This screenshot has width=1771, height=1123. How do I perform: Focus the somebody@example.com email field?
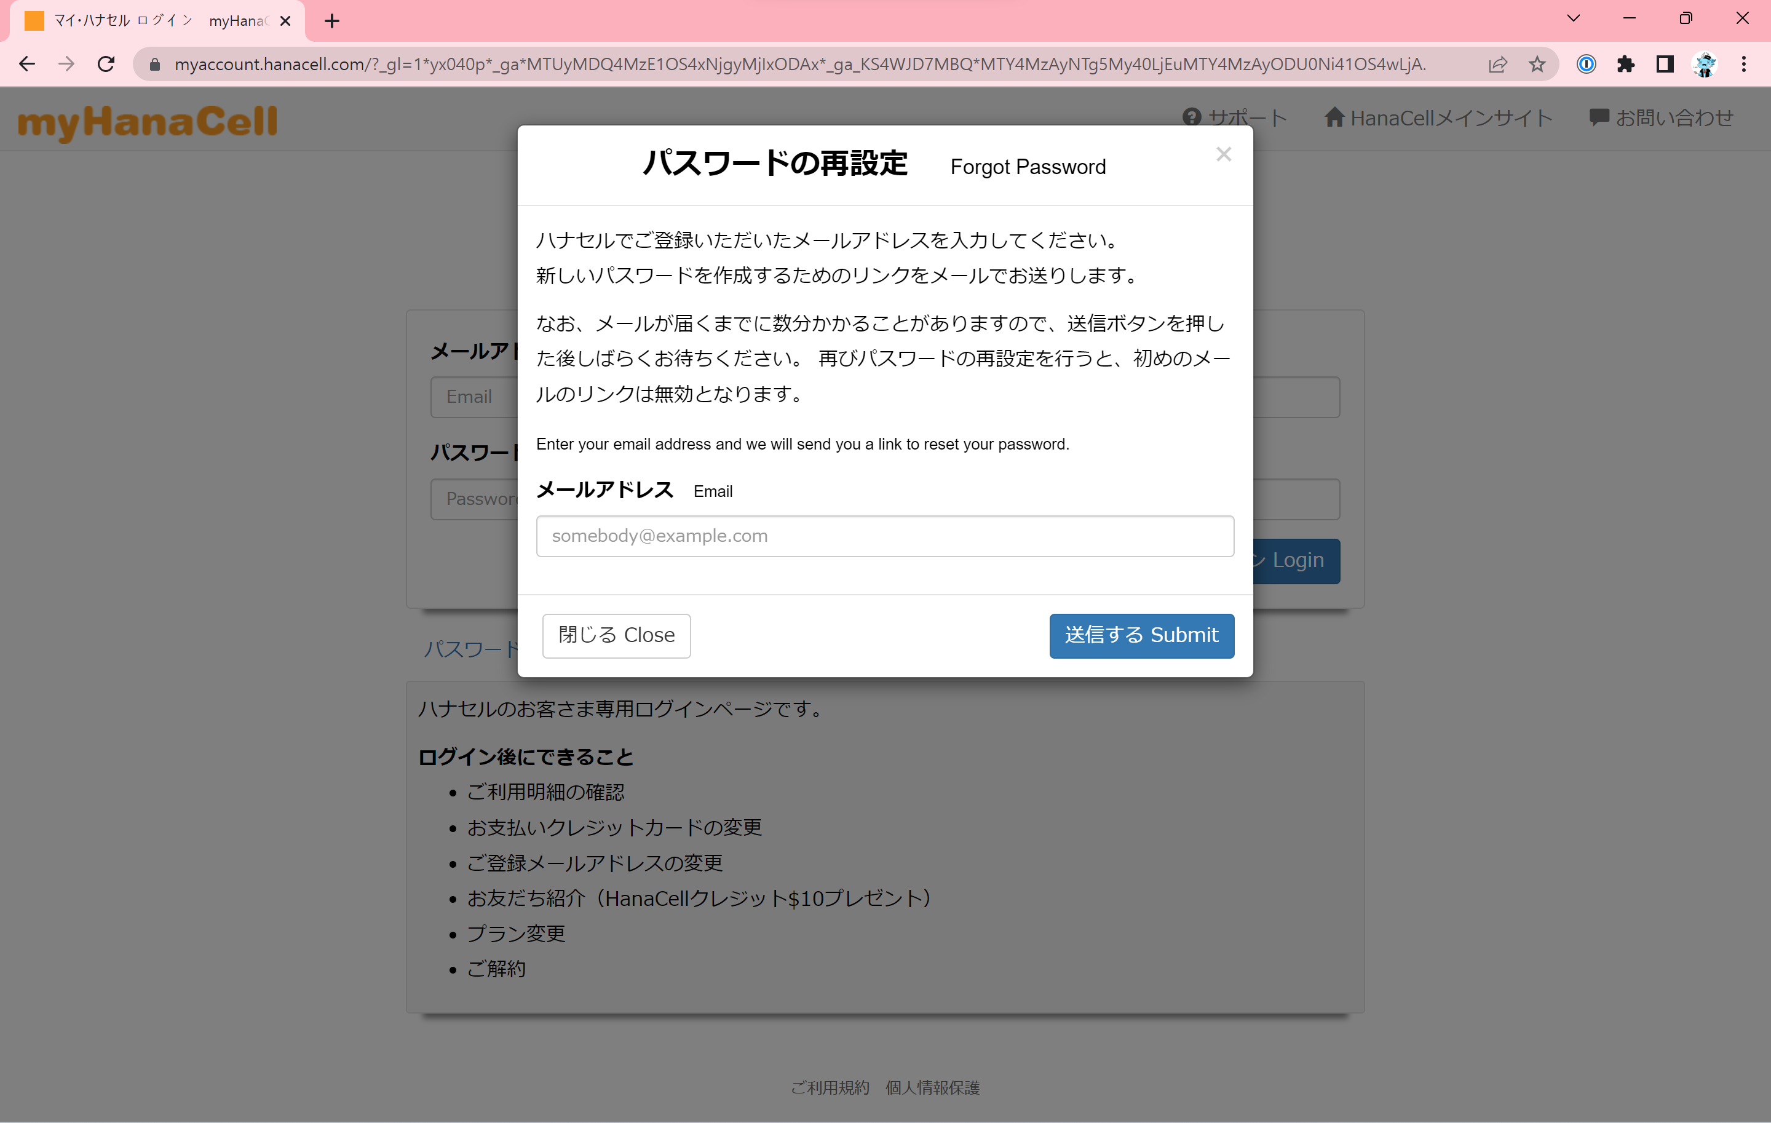[884, 536]
